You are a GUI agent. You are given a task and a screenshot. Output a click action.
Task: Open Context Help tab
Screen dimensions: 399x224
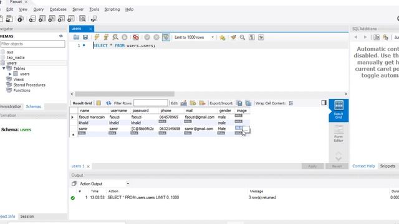point(363,166)
